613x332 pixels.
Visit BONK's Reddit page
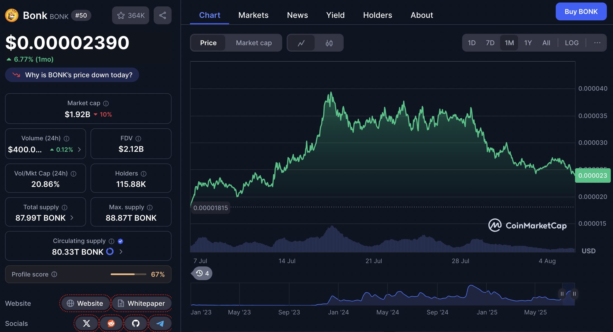111,323
